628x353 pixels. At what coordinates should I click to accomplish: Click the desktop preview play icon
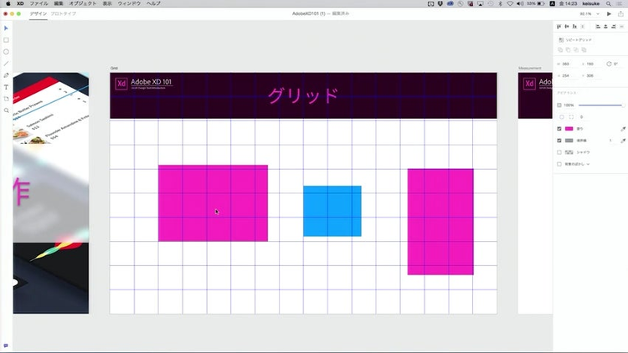point(607,14)
